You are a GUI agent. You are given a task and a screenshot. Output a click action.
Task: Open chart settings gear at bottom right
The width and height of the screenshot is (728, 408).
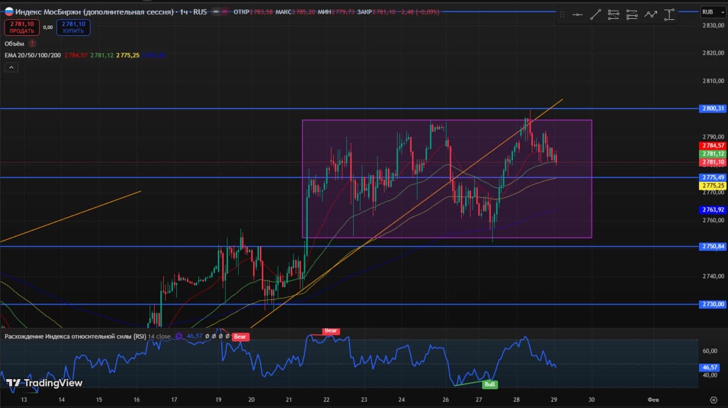tap(714, 399)
